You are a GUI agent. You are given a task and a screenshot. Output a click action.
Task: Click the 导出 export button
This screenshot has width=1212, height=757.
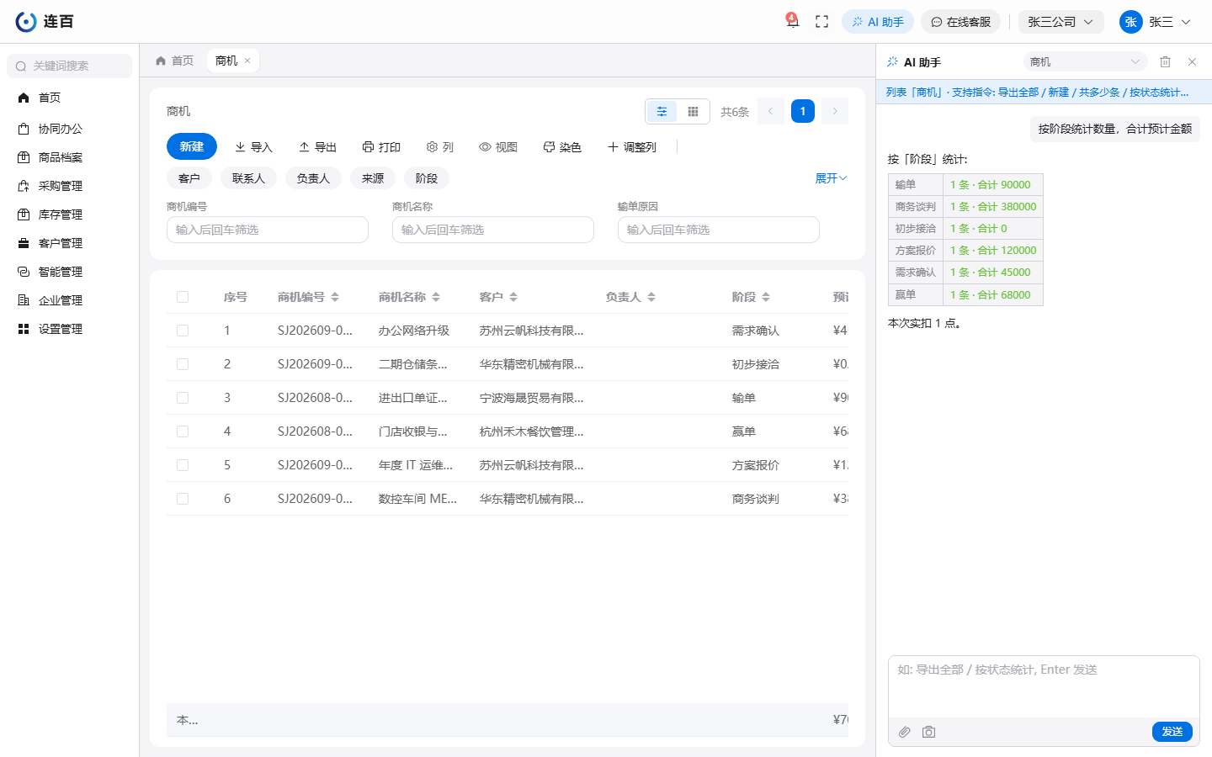click(317, 147)
